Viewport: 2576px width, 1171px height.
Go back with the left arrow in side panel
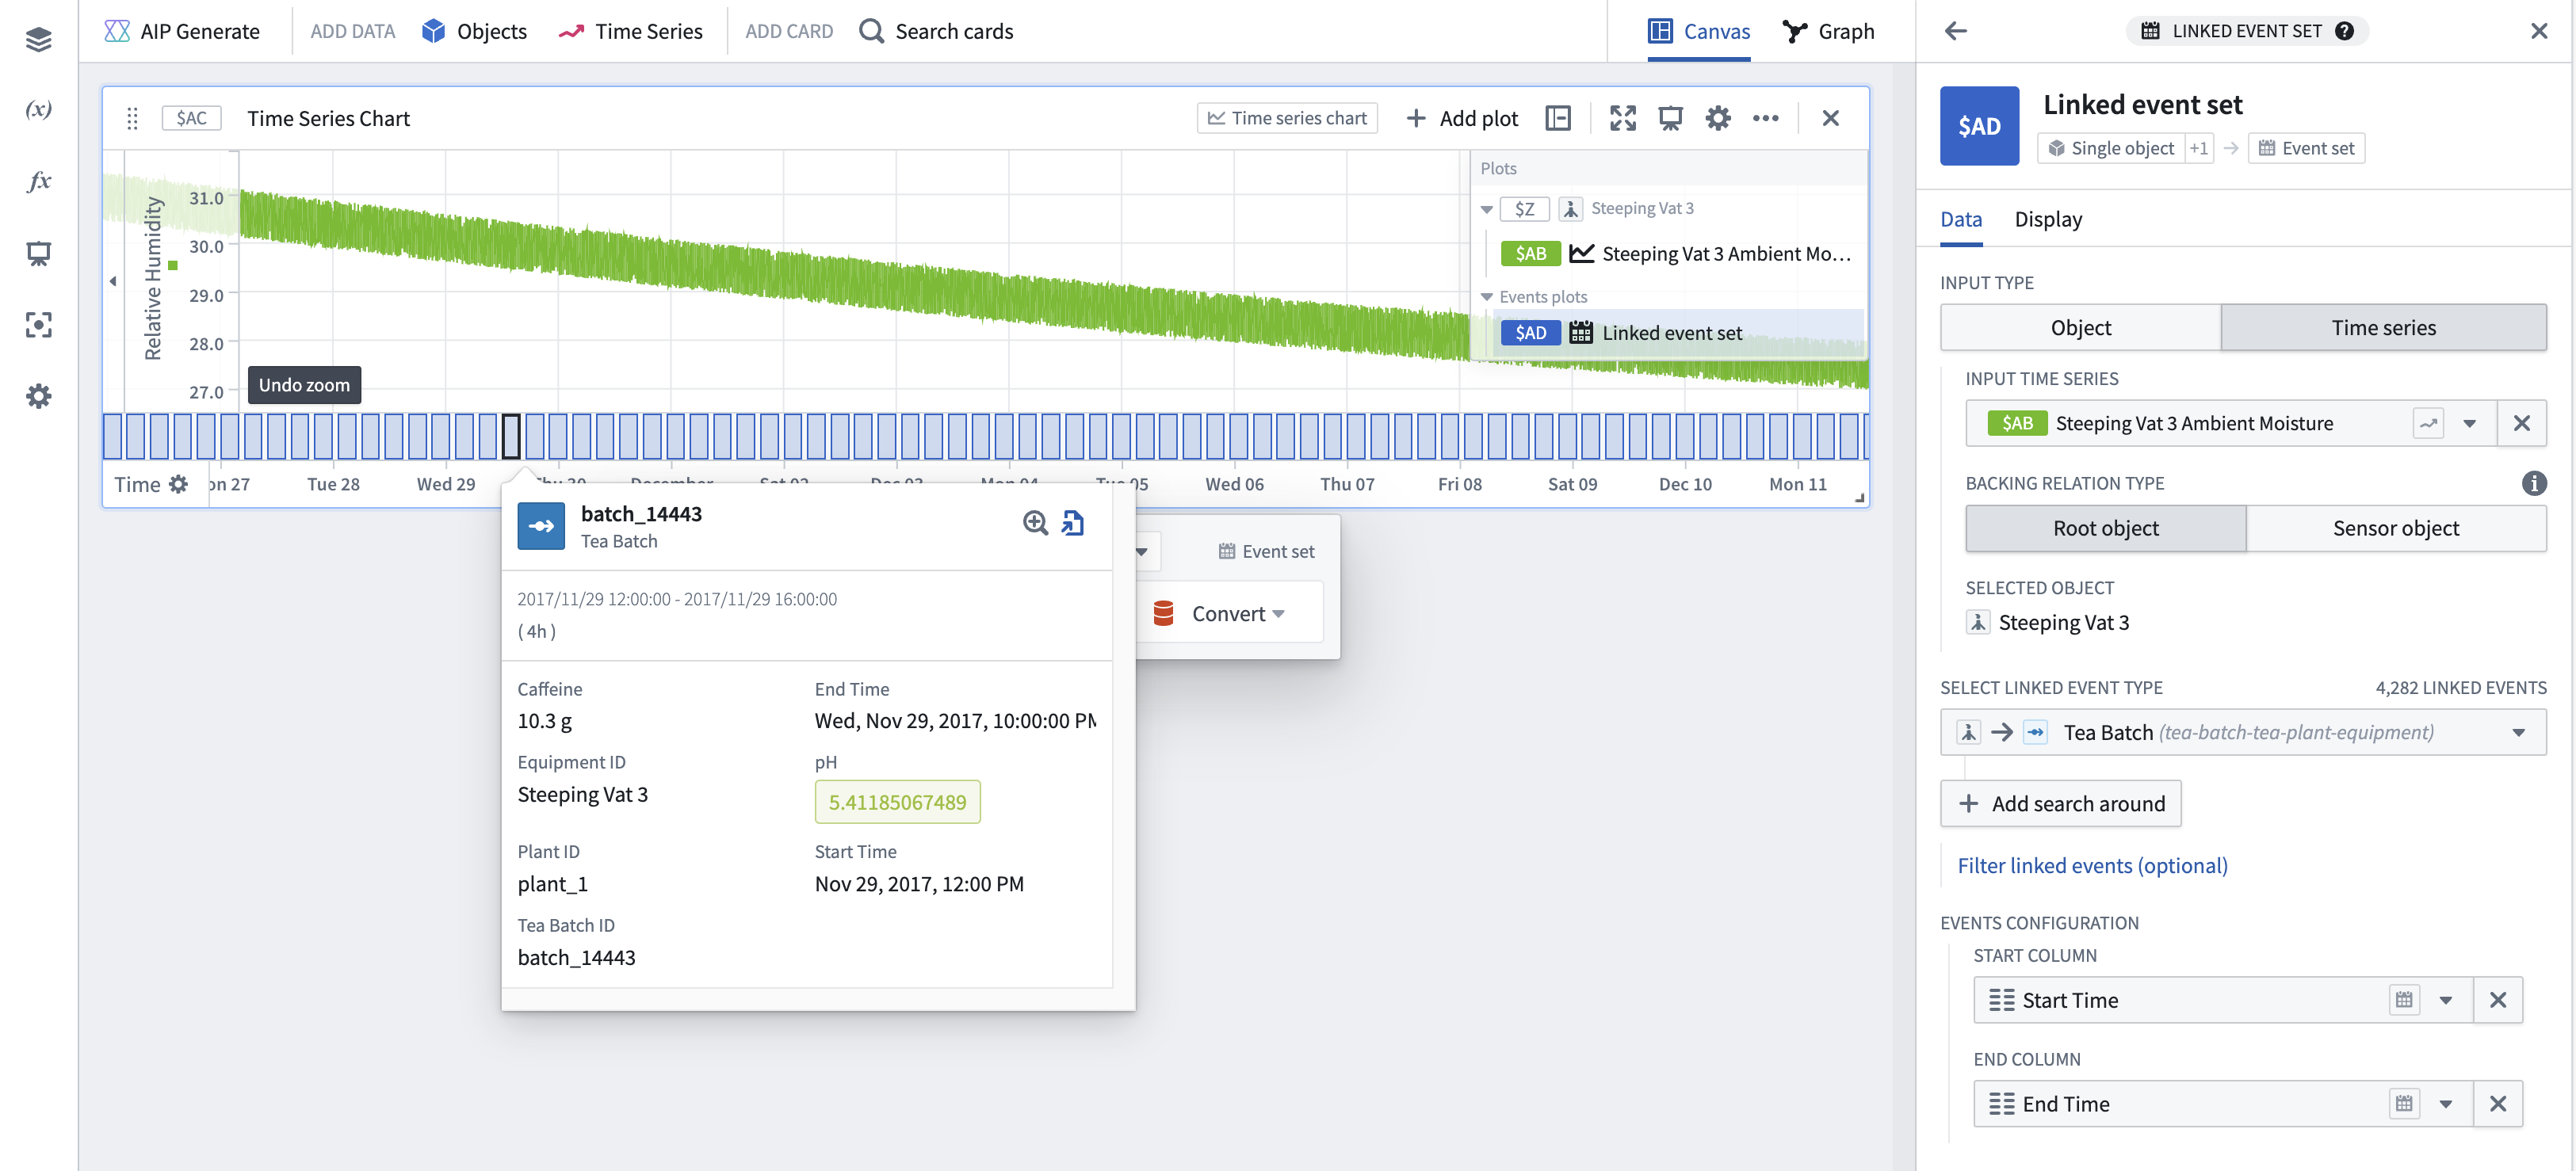[1955, 31]
